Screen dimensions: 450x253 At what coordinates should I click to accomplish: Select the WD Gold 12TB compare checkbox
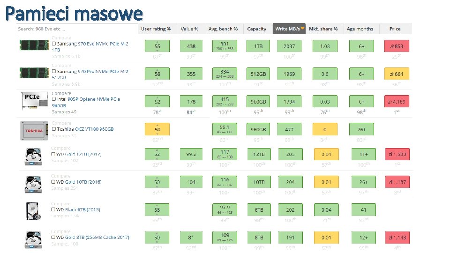(53, 154)
